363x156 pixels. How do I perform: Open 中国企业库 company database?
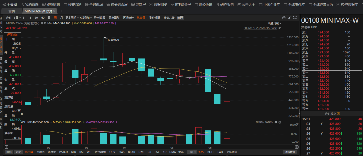[270, 5]
